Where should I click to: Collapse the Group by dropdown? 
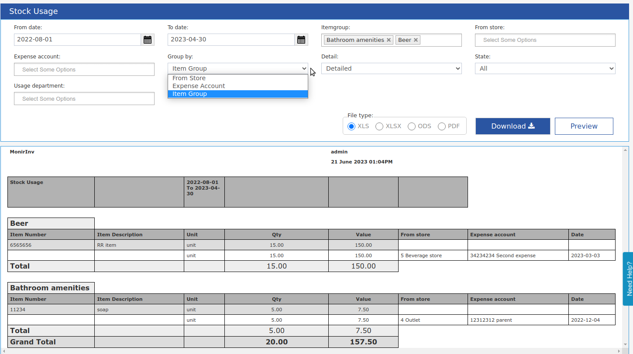238,68
